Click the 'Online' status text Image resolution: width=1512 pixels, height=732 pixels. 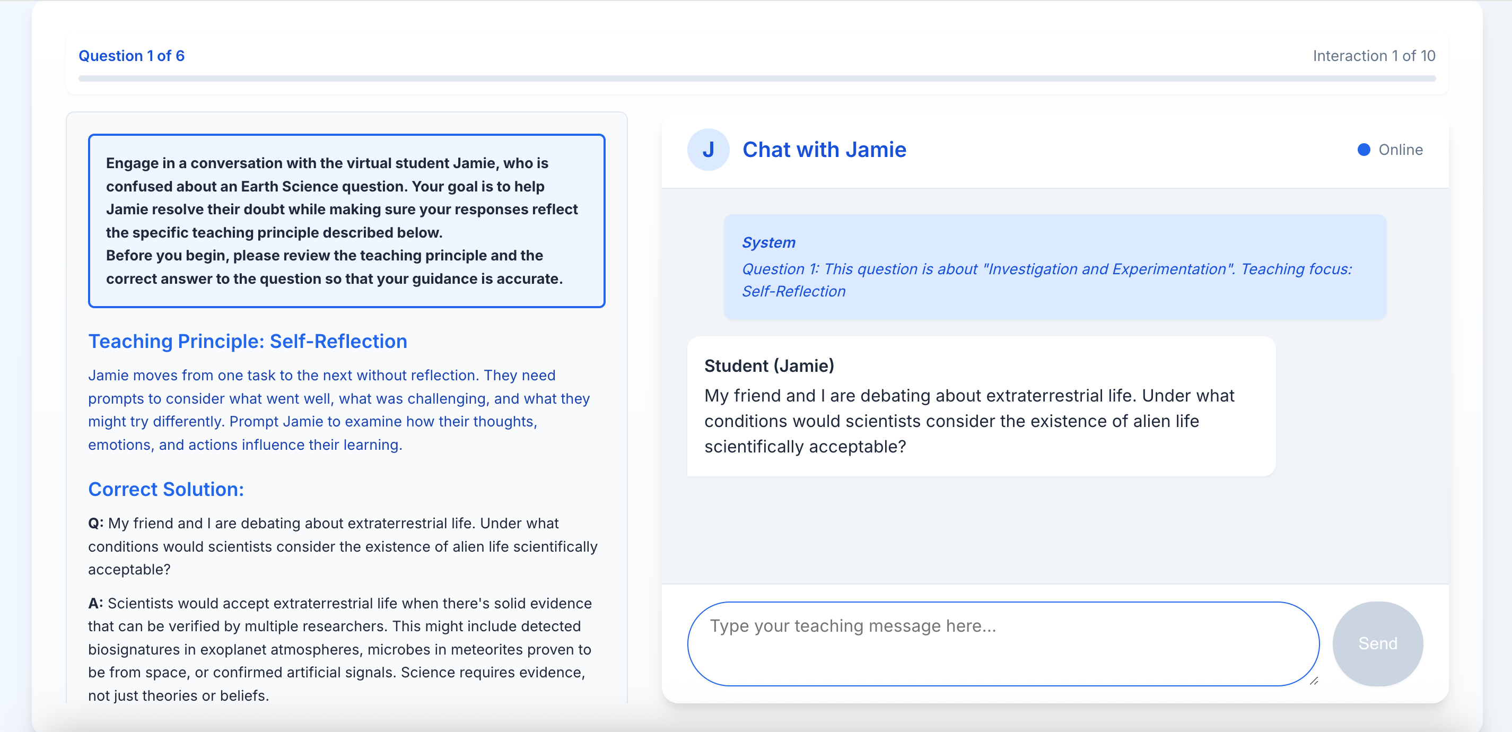pos(1400,150)
